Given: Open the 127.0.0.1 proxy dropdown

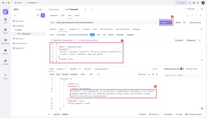Looking at the screenshot, I should pyautogui.click(x=155, y=114).
